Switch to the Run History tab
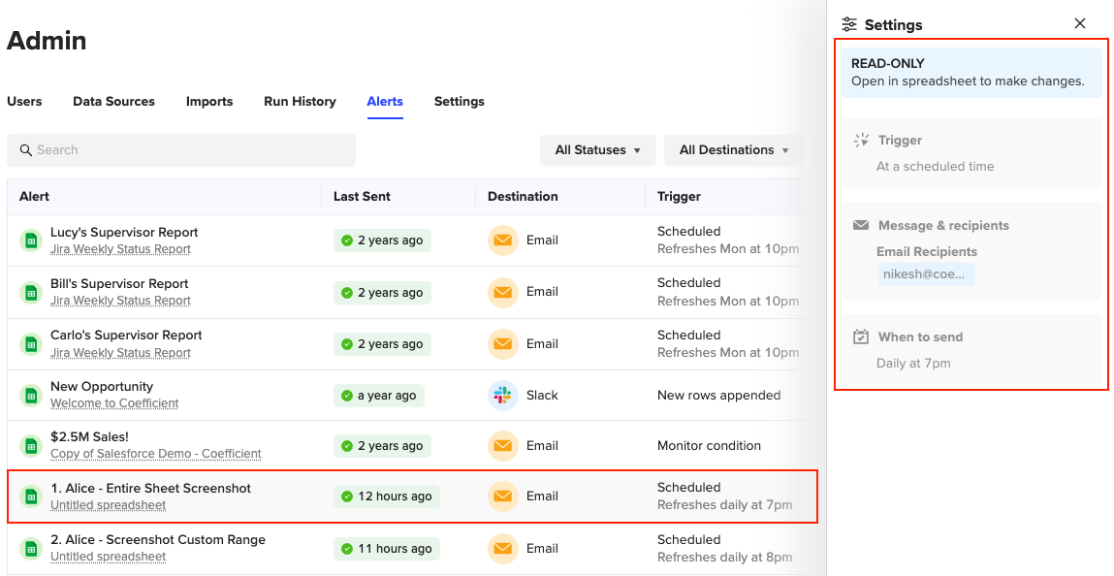 300,102
